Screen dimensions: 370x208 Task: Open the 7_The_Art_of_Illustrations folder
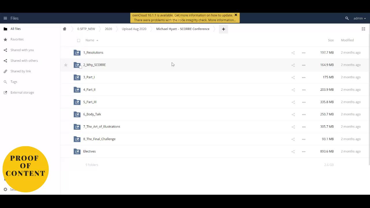coord(101,127)
